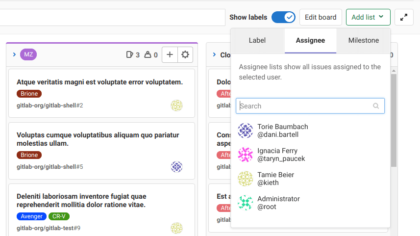Click the search magnifier icon
This screenshot has width=420, height=236.
376,106
